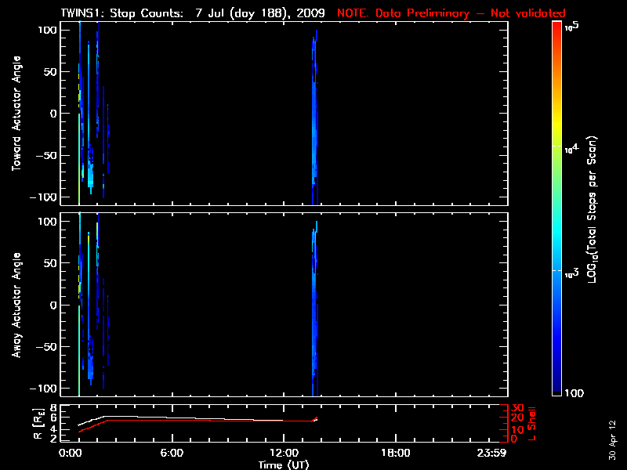Click the TWINS1 Stop Counts plot title
The image size is (627, 470).
point(192,13)
